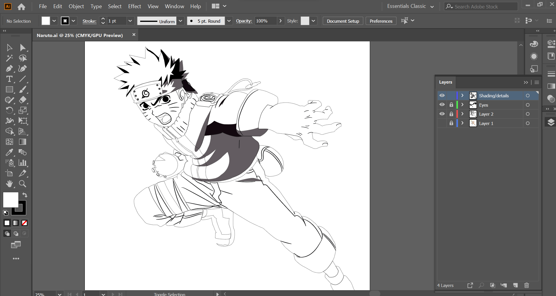This screenshot has height=296, width=556.
Task: Show Layer 1 visibility
Action: coord(442,123)
